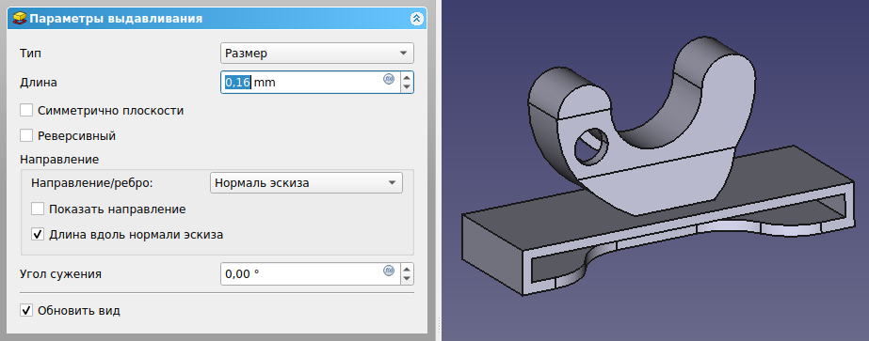Image resolution: width=869 pixels, height=341 pixels.
Task: Open the expression editor icon in Угол сужения field
Action: coord(389,271)
